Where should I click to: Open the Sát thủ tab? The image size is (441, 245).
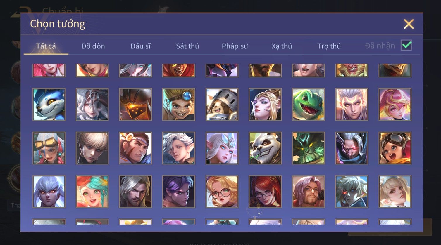[187, 46]
